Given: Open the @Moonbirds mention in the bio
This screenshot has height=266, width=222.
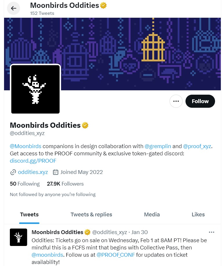Looking at the screenshot, I should [x=26, y=146].
